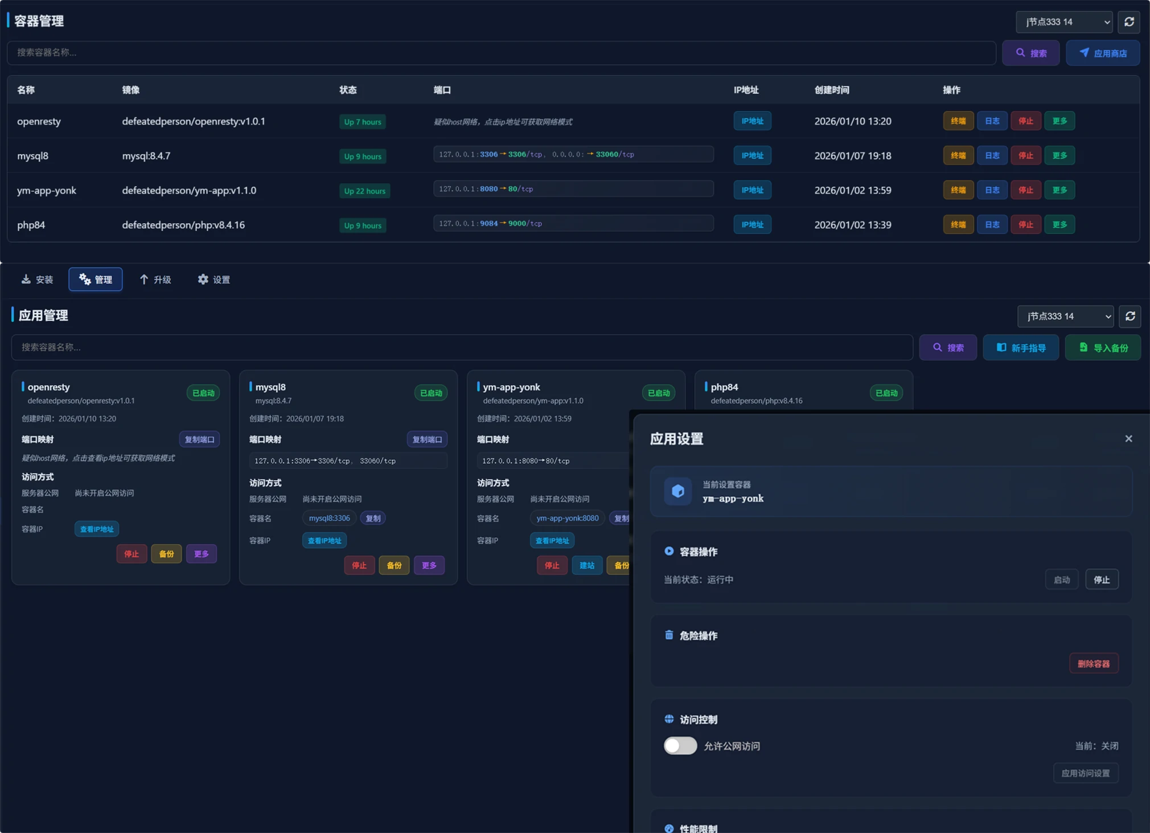View 日志 logs for openresty container
Image resolution: width=1150 pixels, height=833 pixels.
coord(992,121)
